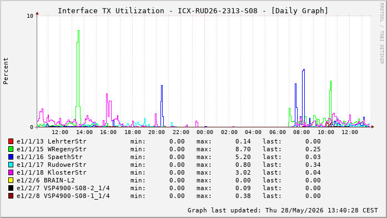The height and width of the screenshot is (218, 387).
Task: Click the legend label e1/2/8 VSP4900-S08-1_1/4
Action: 63,196
